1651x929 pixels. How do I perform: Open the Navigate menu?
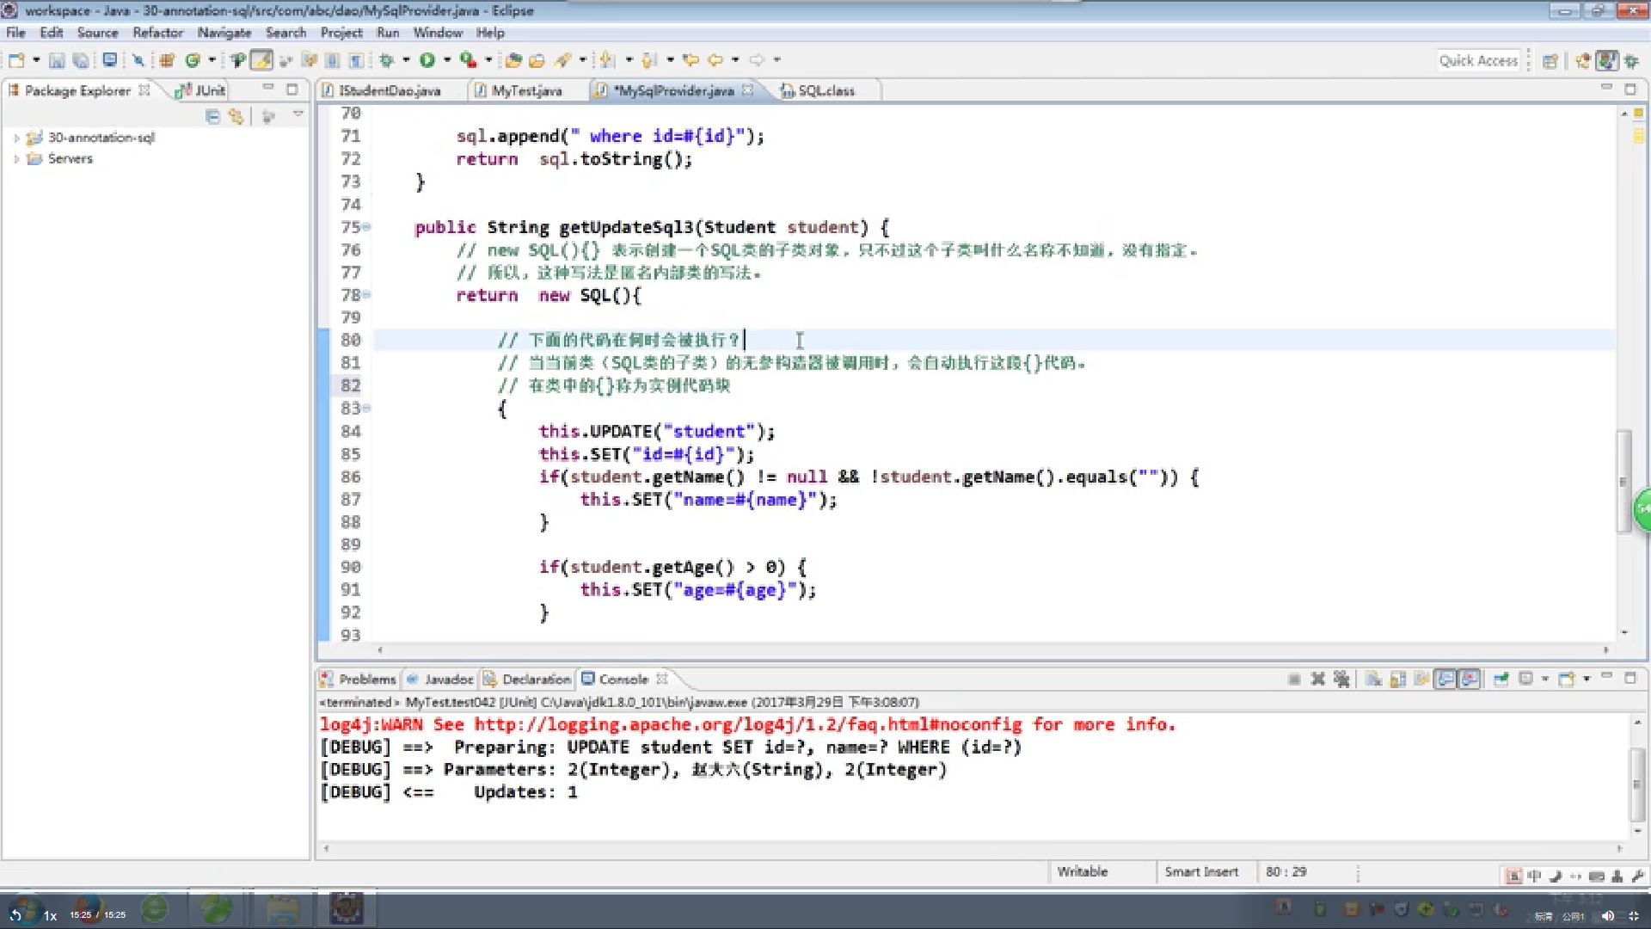coord(224,33)
